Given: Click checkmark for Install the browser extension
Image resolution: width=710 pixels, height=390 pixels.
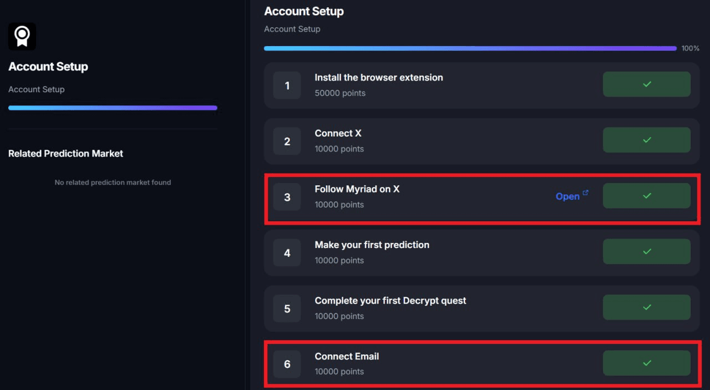Looking at the screenshot, I should coord(647,84).
